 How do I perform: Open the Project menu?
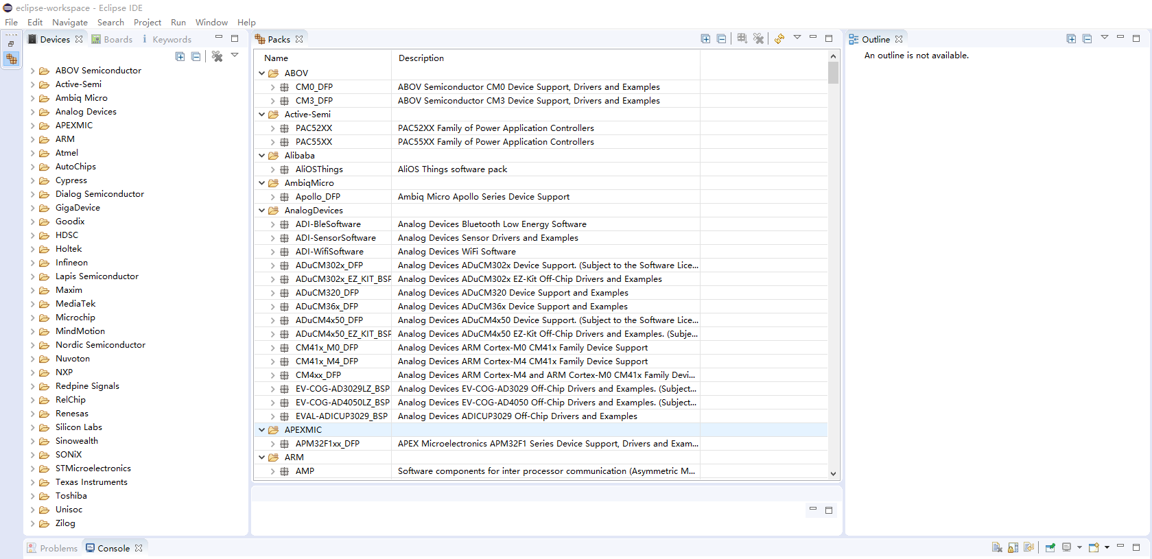148,22
